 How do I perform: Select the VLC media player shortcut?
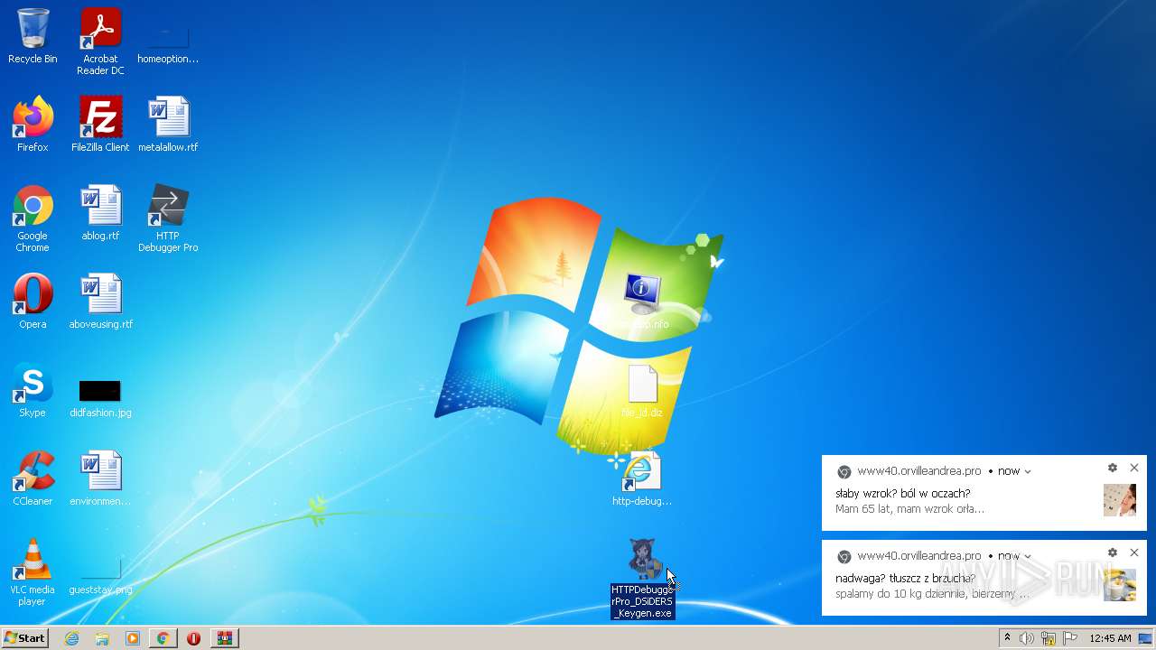pos(33,572)
